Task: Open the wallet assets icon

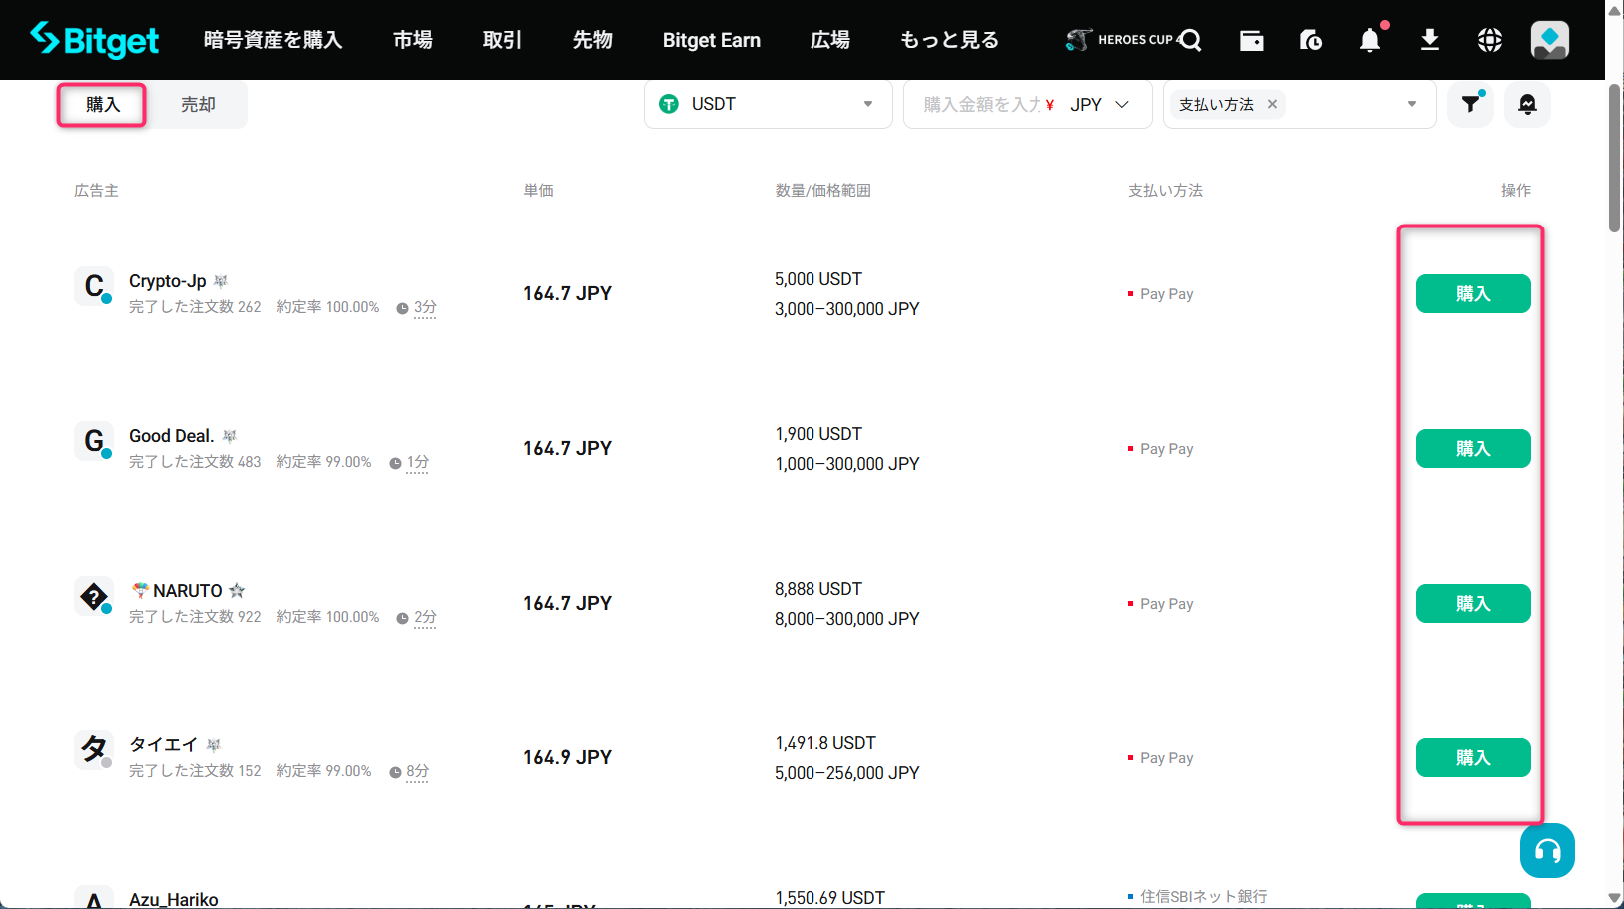Action: click(x=1251, y=40)
